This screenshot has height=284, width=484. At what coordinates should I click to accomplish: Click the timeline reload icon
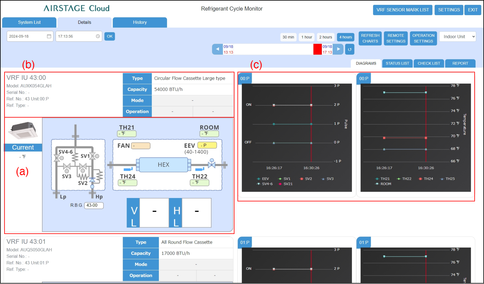(350, 49)
